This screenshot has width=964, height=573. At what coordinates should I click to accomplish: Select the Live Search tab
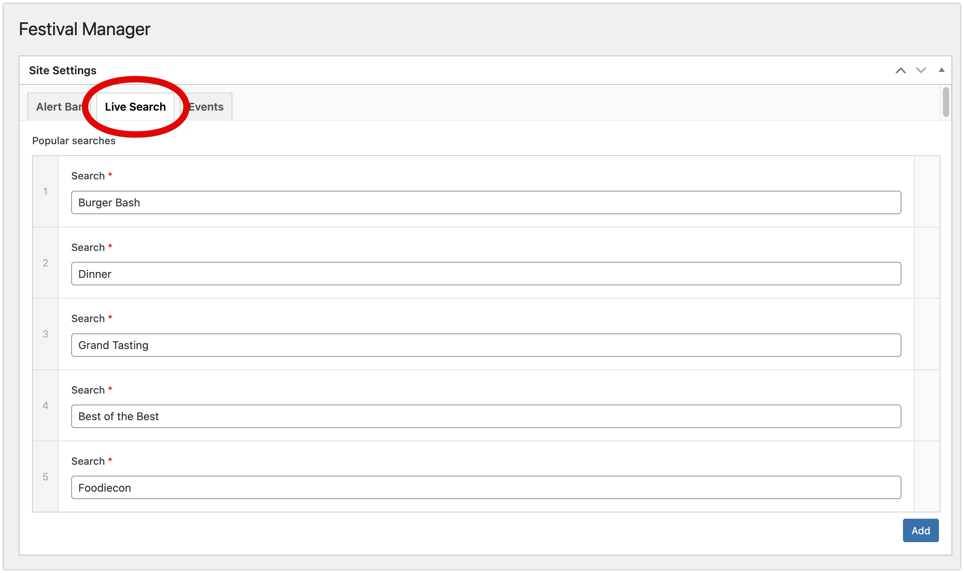pos(135,107)
